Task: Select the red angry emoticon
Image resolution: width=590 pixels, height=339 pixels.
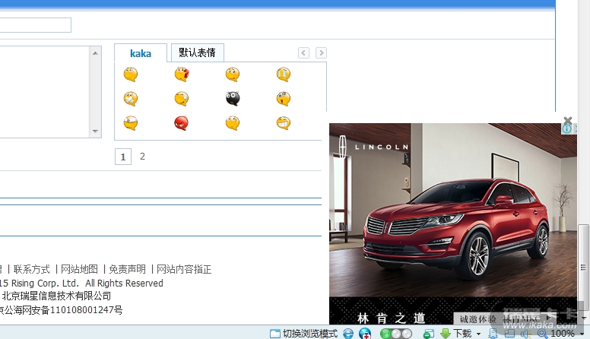Action: [x=182, y=123]
